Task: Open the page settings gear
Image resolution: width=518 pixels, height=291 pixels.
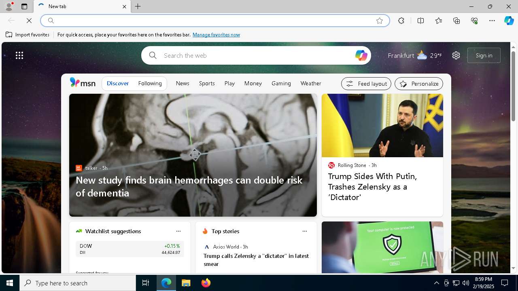Action: pos(456,55)
